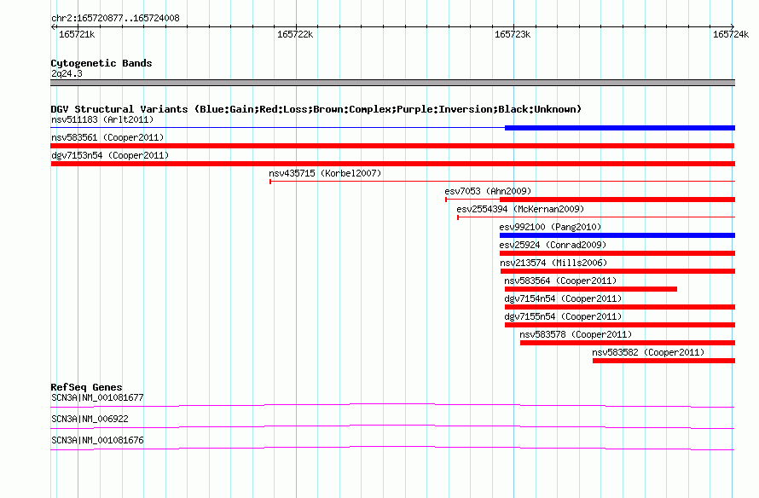Click the thin red nsv435715 line

tap(502, 182)
